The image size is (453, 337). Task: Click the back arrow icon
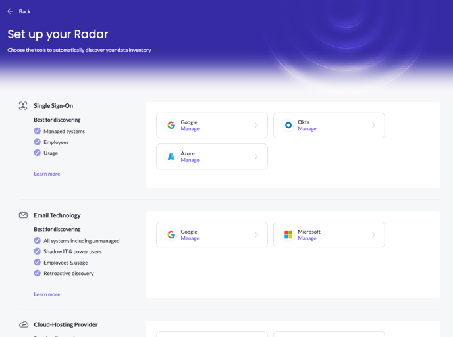click(10, 11)
